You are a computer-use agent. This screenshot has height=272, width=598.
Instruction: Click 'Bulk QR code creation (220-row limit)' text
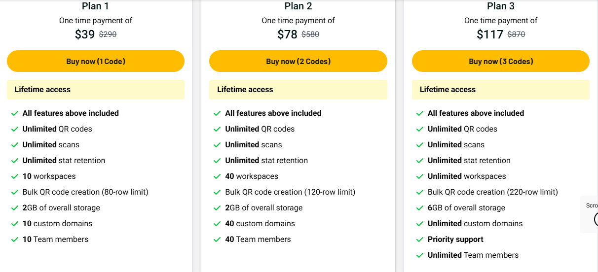click(x=492, y=192)
